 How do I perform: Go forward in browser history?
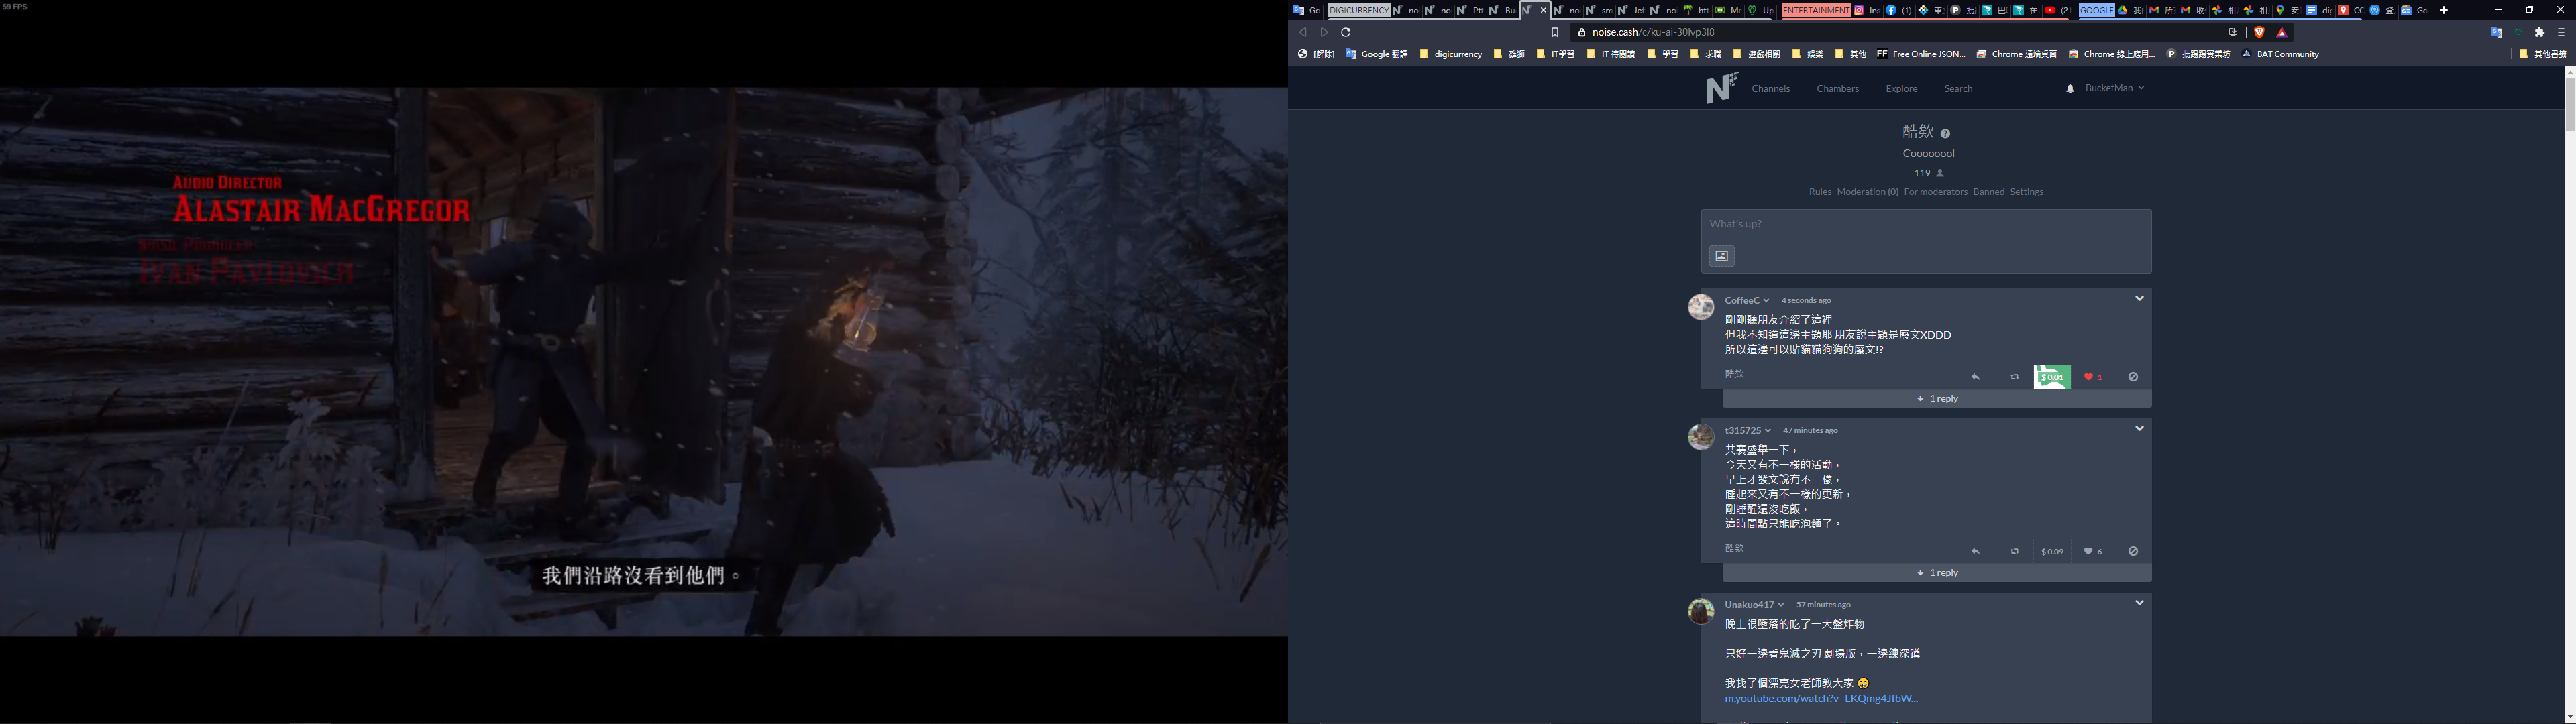1324,32
